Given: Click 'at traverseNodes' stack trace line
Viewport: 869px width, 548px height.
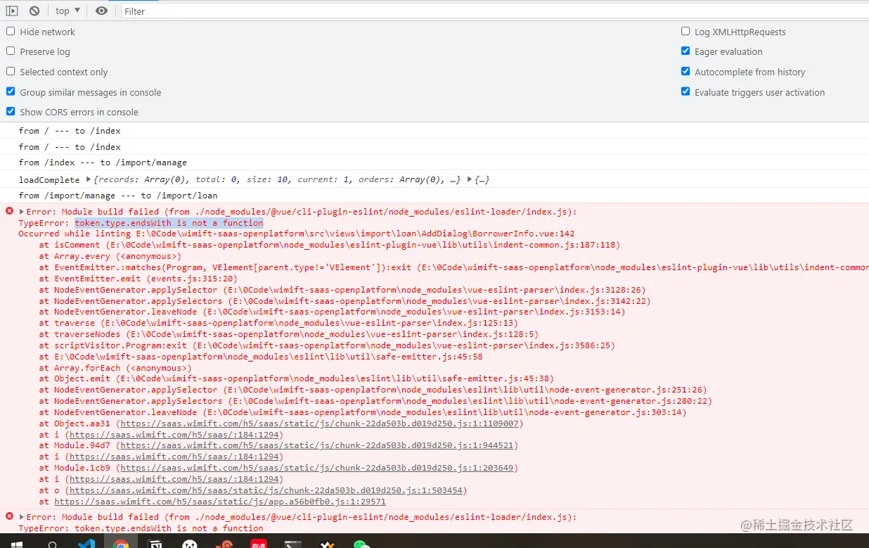Looking at the screenshot, I should tap(289, 334).
